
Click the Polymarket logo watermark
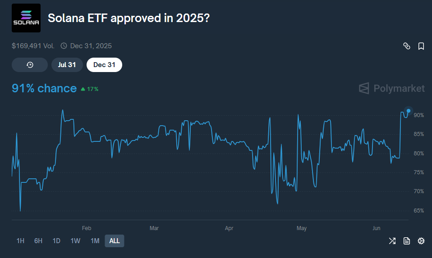click(x=391, y=88)
